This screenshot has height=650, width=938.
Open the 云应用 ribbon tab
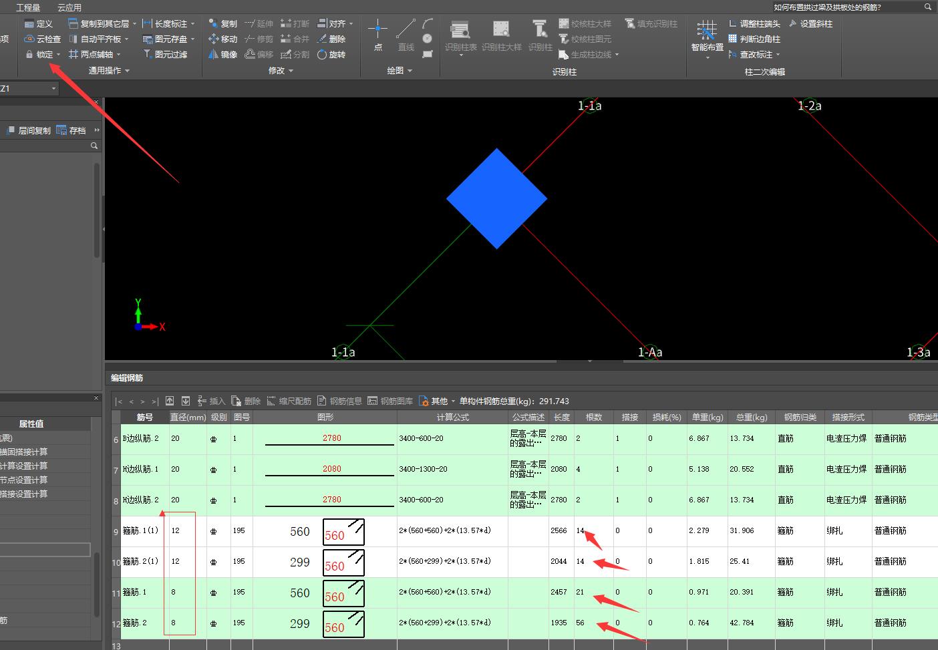pyautogui.click(x=69, y=7)
